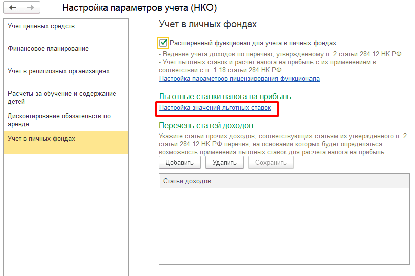
Task: Open Расчеты за обучение и содержание детей
Action: [61, 97]
